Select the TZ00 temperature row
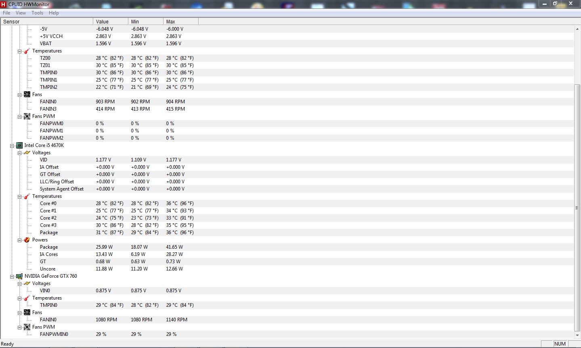The height and width of the screenshot is (348, 581). (x=287, y=58)
